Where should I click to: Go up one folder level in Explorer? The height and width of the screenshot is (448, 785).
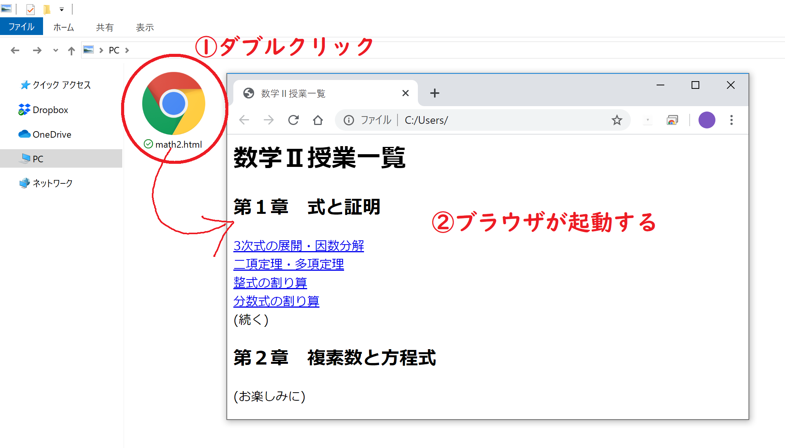pos(71,50)
